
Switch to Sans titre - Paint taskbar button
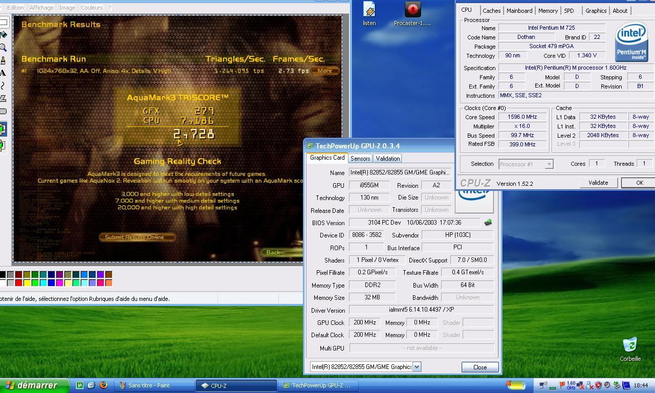[x=155, y=385]
